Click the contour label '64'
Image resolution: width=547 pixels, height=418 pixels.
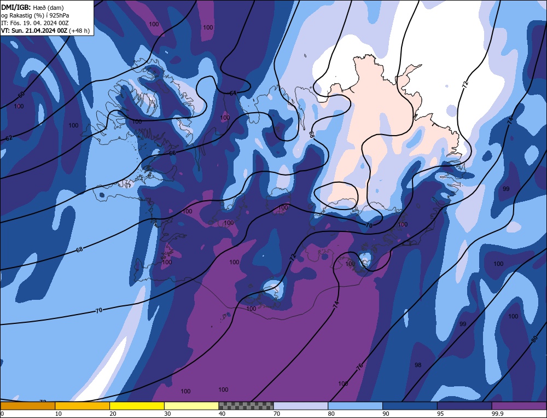click(233, 93)
